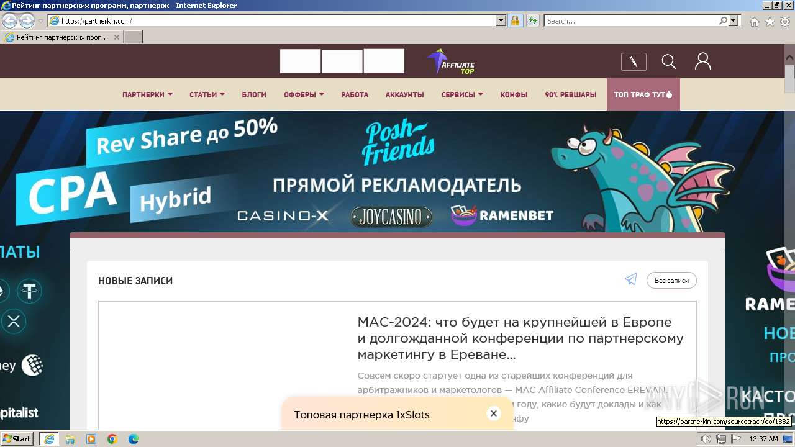Click the refresh page icon

532,20
